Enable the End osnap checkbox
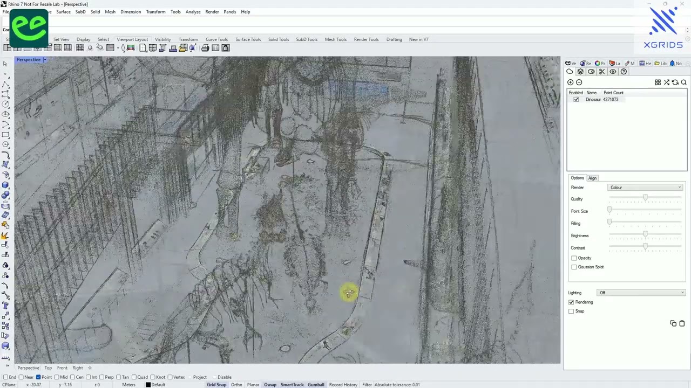This screenshot has height=388, width=691. 5,377
